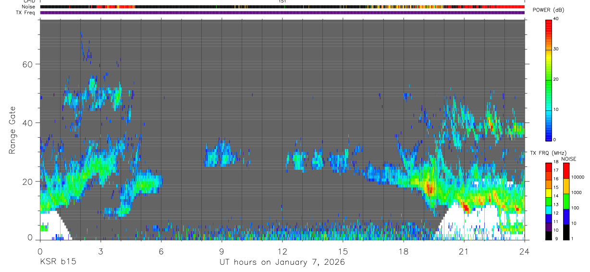Select the blue 10 NOISE legend block
This screenshot has height=272, width=590.
[566, 217]
